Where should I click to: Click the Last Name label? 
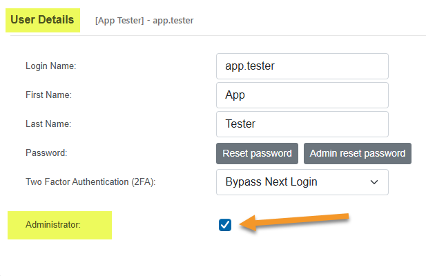click(x=48, y=124)
